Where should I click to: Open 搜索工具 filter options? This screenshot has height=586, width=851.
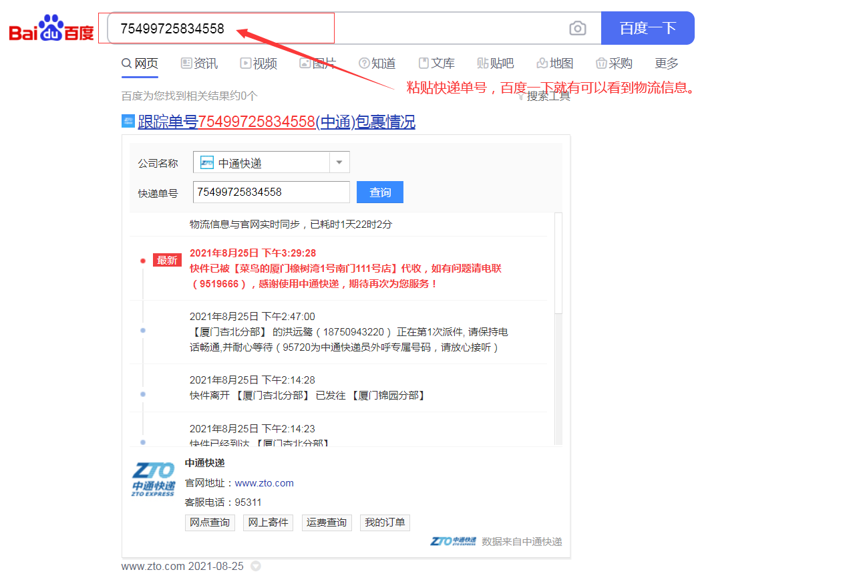click(544, 96)
